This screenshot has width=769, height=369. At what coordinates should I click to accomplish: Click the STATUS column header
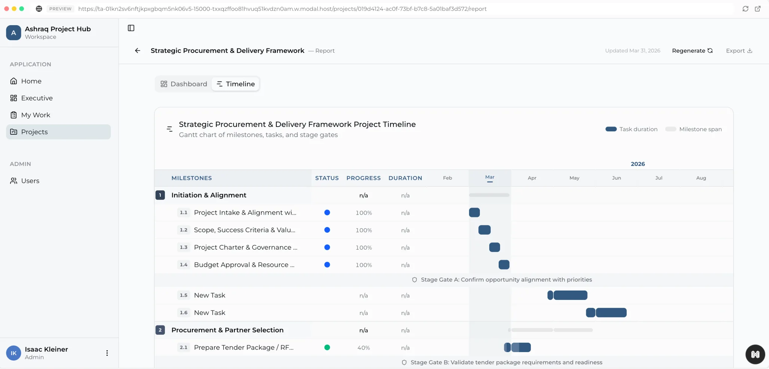[327, 178]
